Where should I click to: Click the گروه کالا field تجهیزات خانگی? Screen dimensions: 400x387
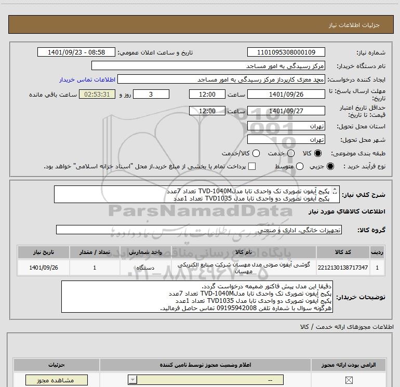pyautogui.click(x=199, y=230)
